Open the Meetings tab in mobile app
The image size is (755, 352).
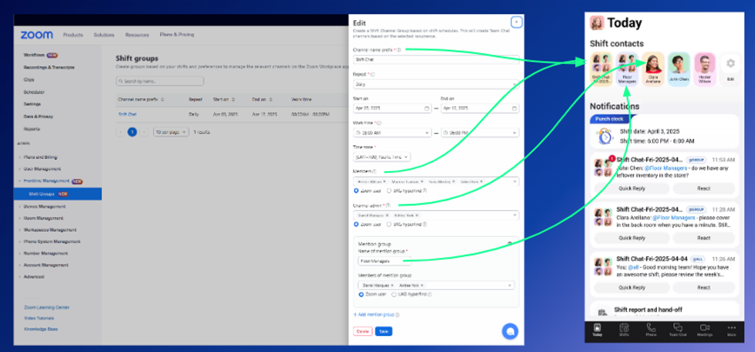tap(704, 330)
